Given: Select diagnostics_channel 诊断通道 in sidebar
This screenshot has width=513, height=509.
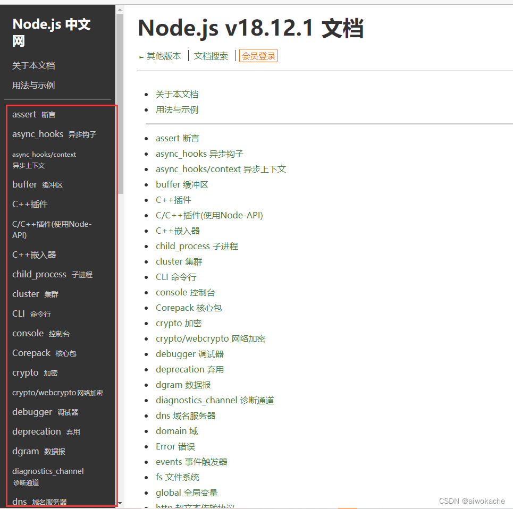Looking at the screenshot, I should (48, 476).
